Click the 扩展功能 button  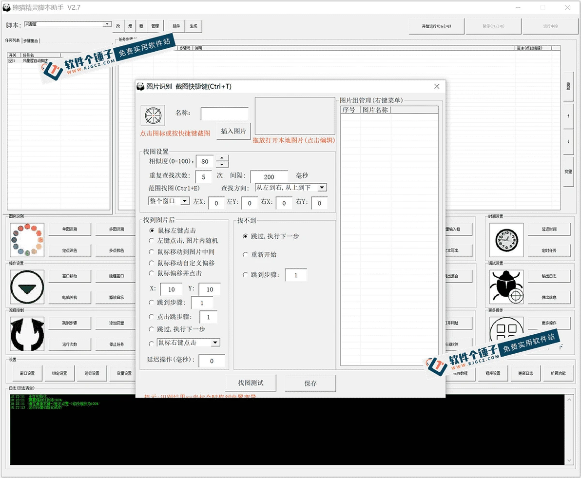pos(558,373)
